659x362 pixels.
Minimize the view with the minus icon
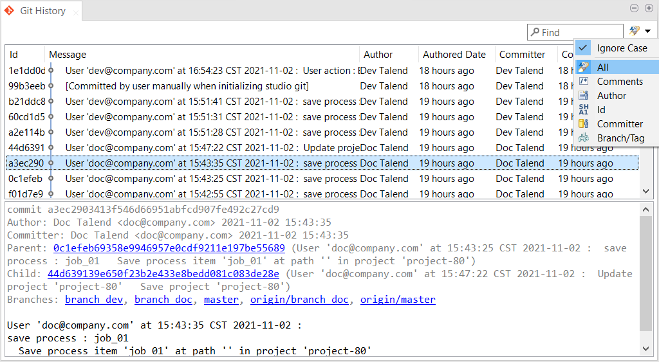pyautogui.click(x=633, y=8)
